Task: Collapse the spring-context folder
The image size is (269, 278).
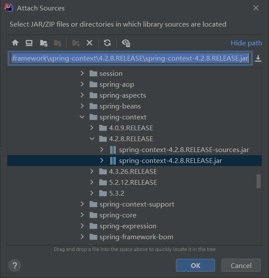Action: [x=82, y=117]
